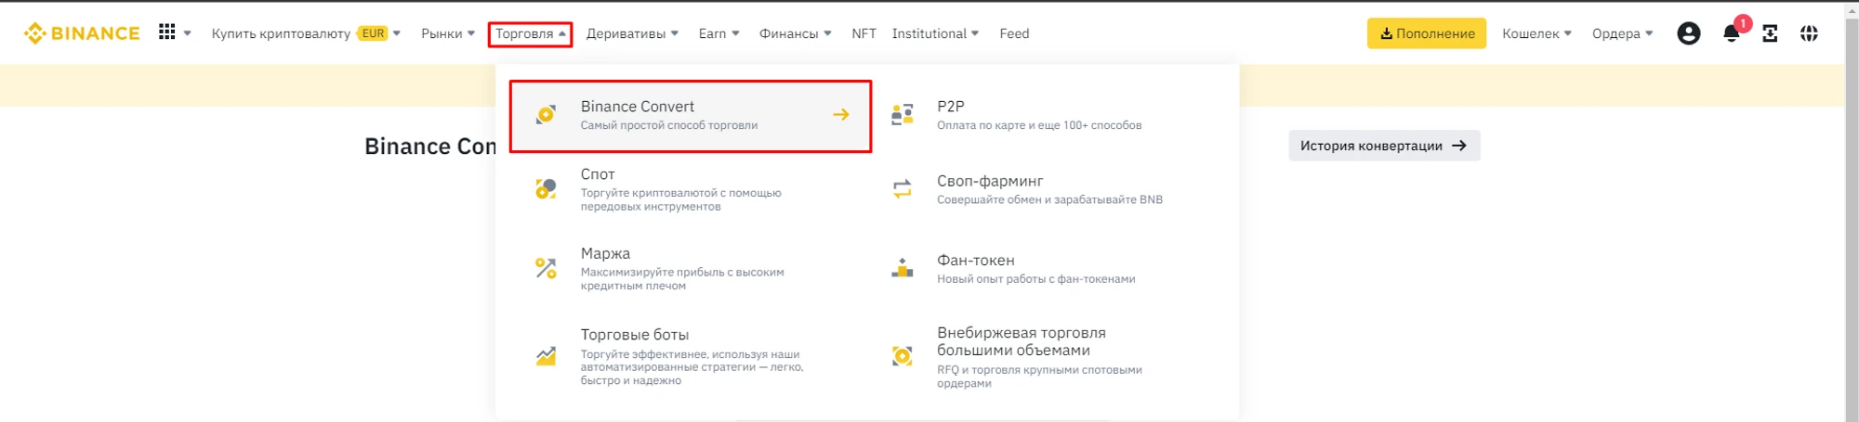Open the notifications bell icon
1859x422 pixels.
1731,34
